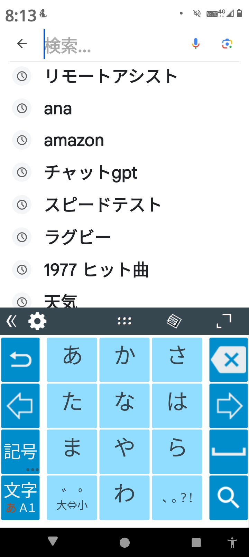Open the keyboard layout switcher icon
Screen dimensions: 249x557
[x=174, y=321]
